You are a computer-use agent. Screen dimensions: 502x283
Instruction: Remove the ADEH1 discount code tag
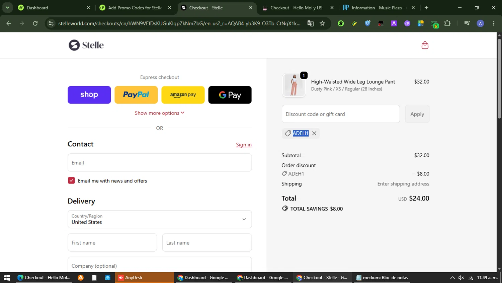pyautogui.click(x=314, y=133)
